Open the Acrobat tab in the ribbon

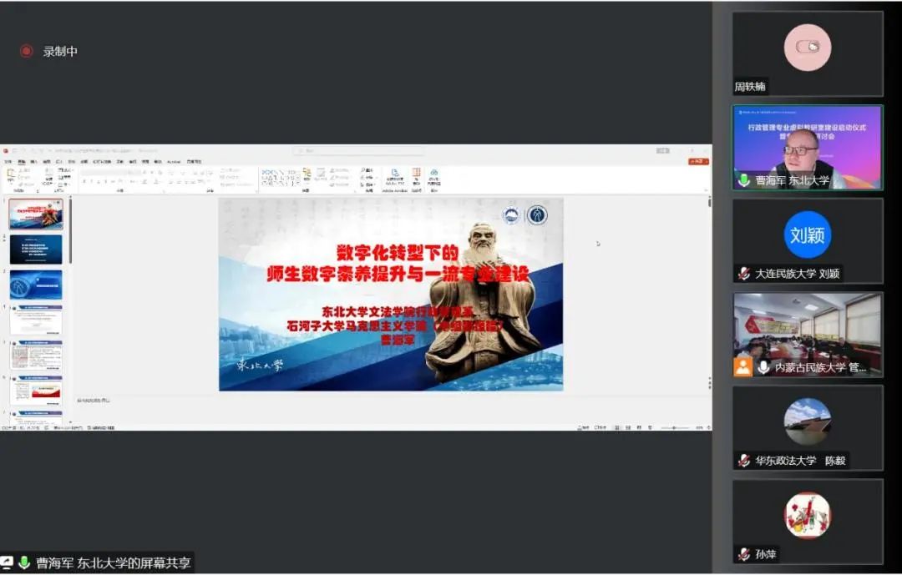(x=174, y=161)
